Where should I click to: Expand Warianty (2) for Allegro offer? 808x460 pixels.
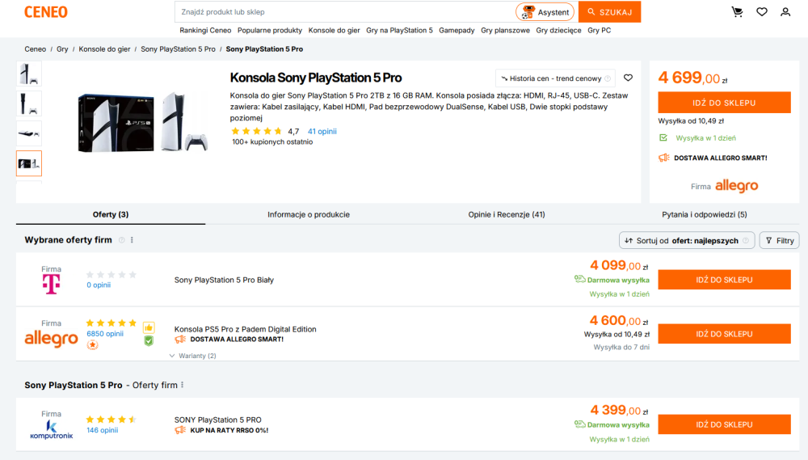coord(193,356)
